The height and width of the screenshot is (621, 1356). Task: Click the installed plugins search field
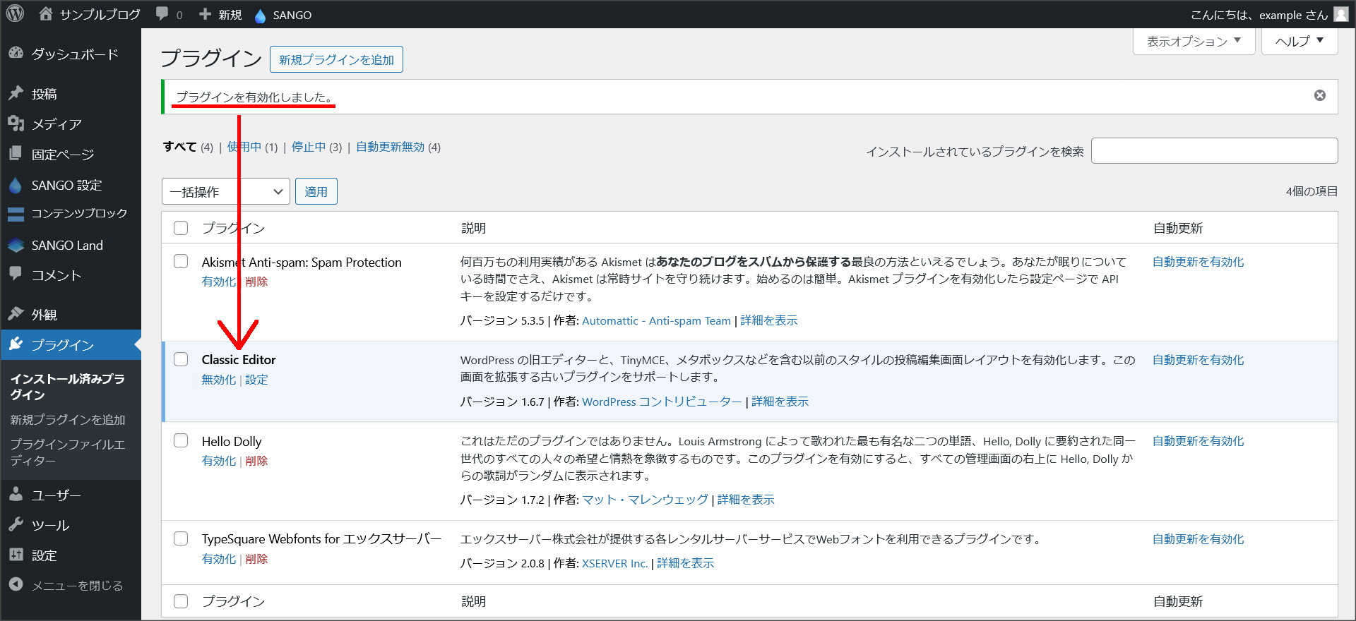coord(1214,151)
